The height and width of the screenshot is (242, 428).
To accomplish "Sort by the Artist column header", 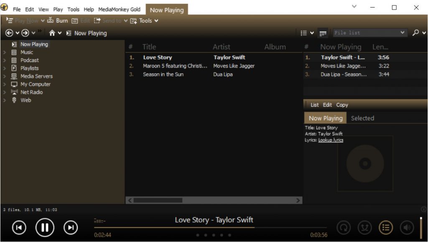I will pyautogui.click(x=222, y=47).
